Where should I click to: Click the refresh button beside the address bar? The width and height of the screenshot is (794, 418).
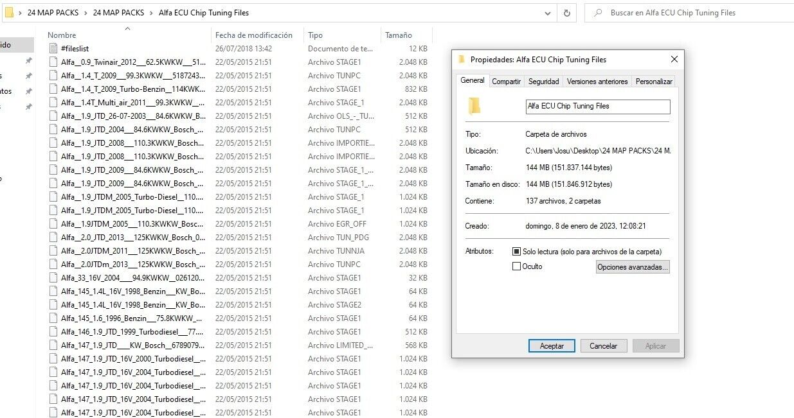click(x=566, y=13)
